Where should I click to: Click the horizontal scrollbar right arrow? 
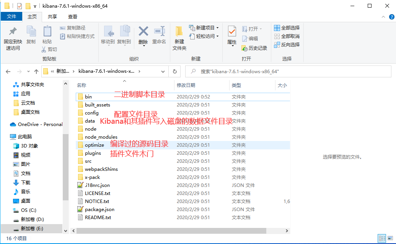[x=287, y=231]
